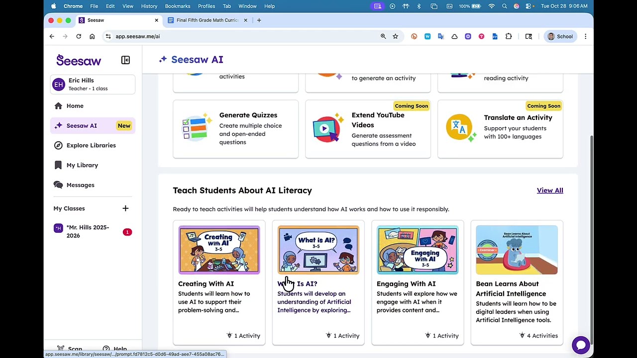Screen dimensions: 637x358
Task: Open Engaging With AI thumbnail
Action: click(x=418, y=250)
